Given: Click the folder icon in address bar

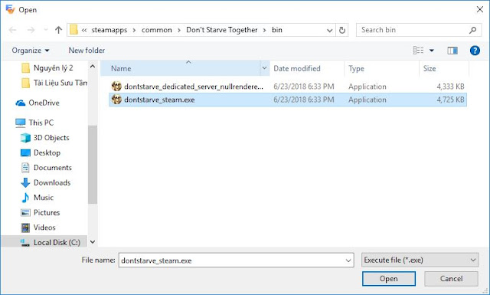Looking at the screenshot, I should [x=73, y=30].
